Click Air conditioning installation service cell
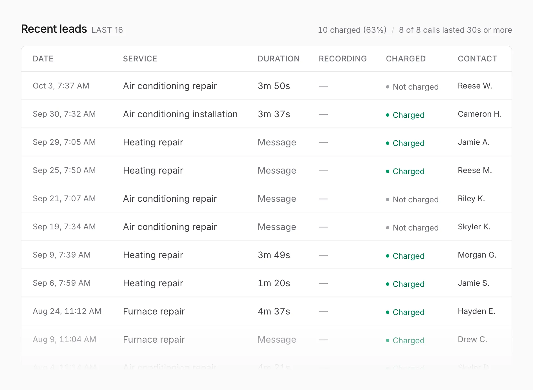Screen dimensions: 533x390 click(x=180, y=114)
